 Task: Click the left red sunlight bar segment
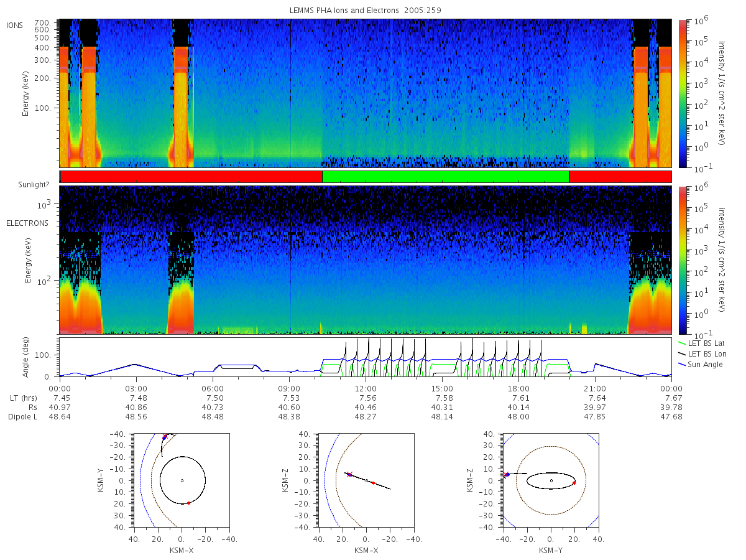(191, 177)
